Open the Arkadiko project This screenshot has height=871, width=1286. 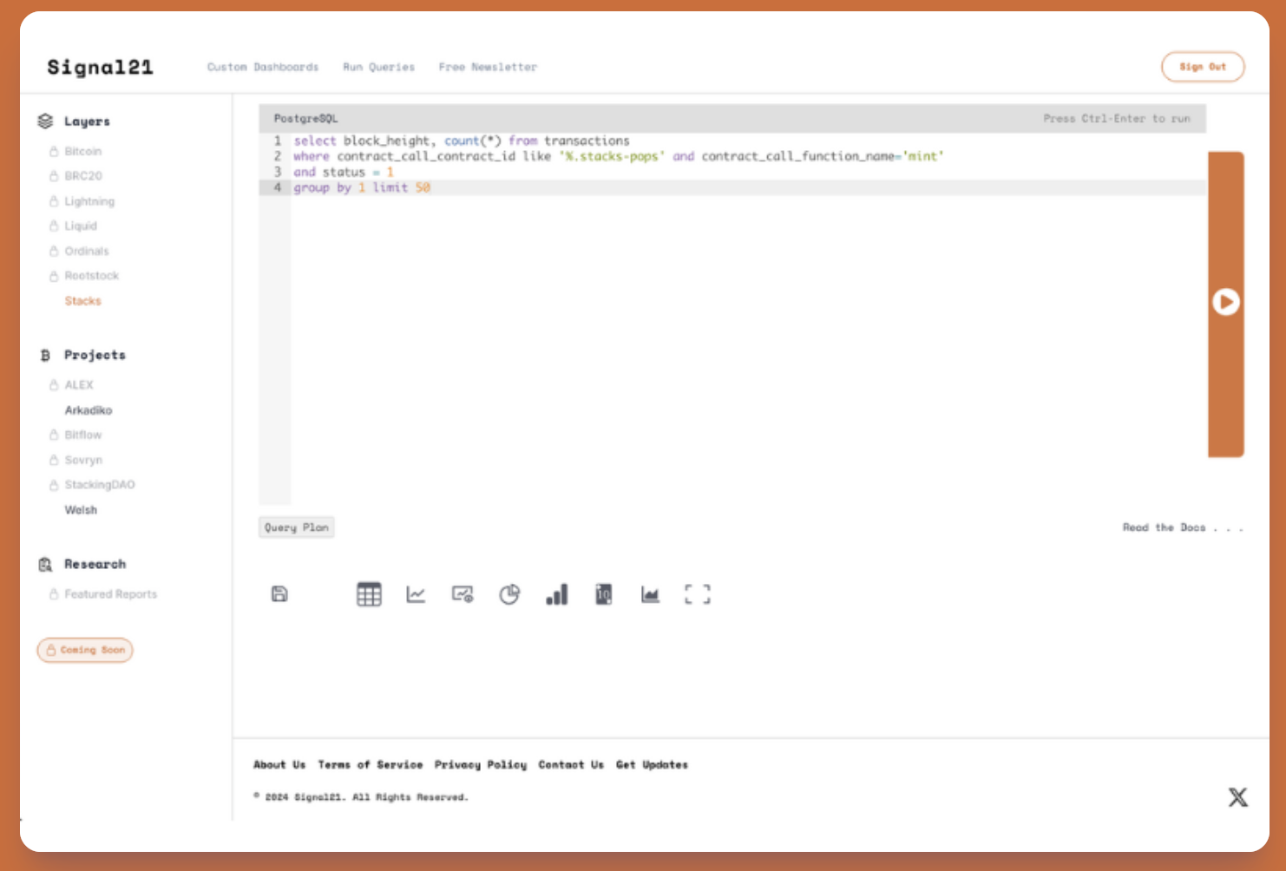click(89, 409)
